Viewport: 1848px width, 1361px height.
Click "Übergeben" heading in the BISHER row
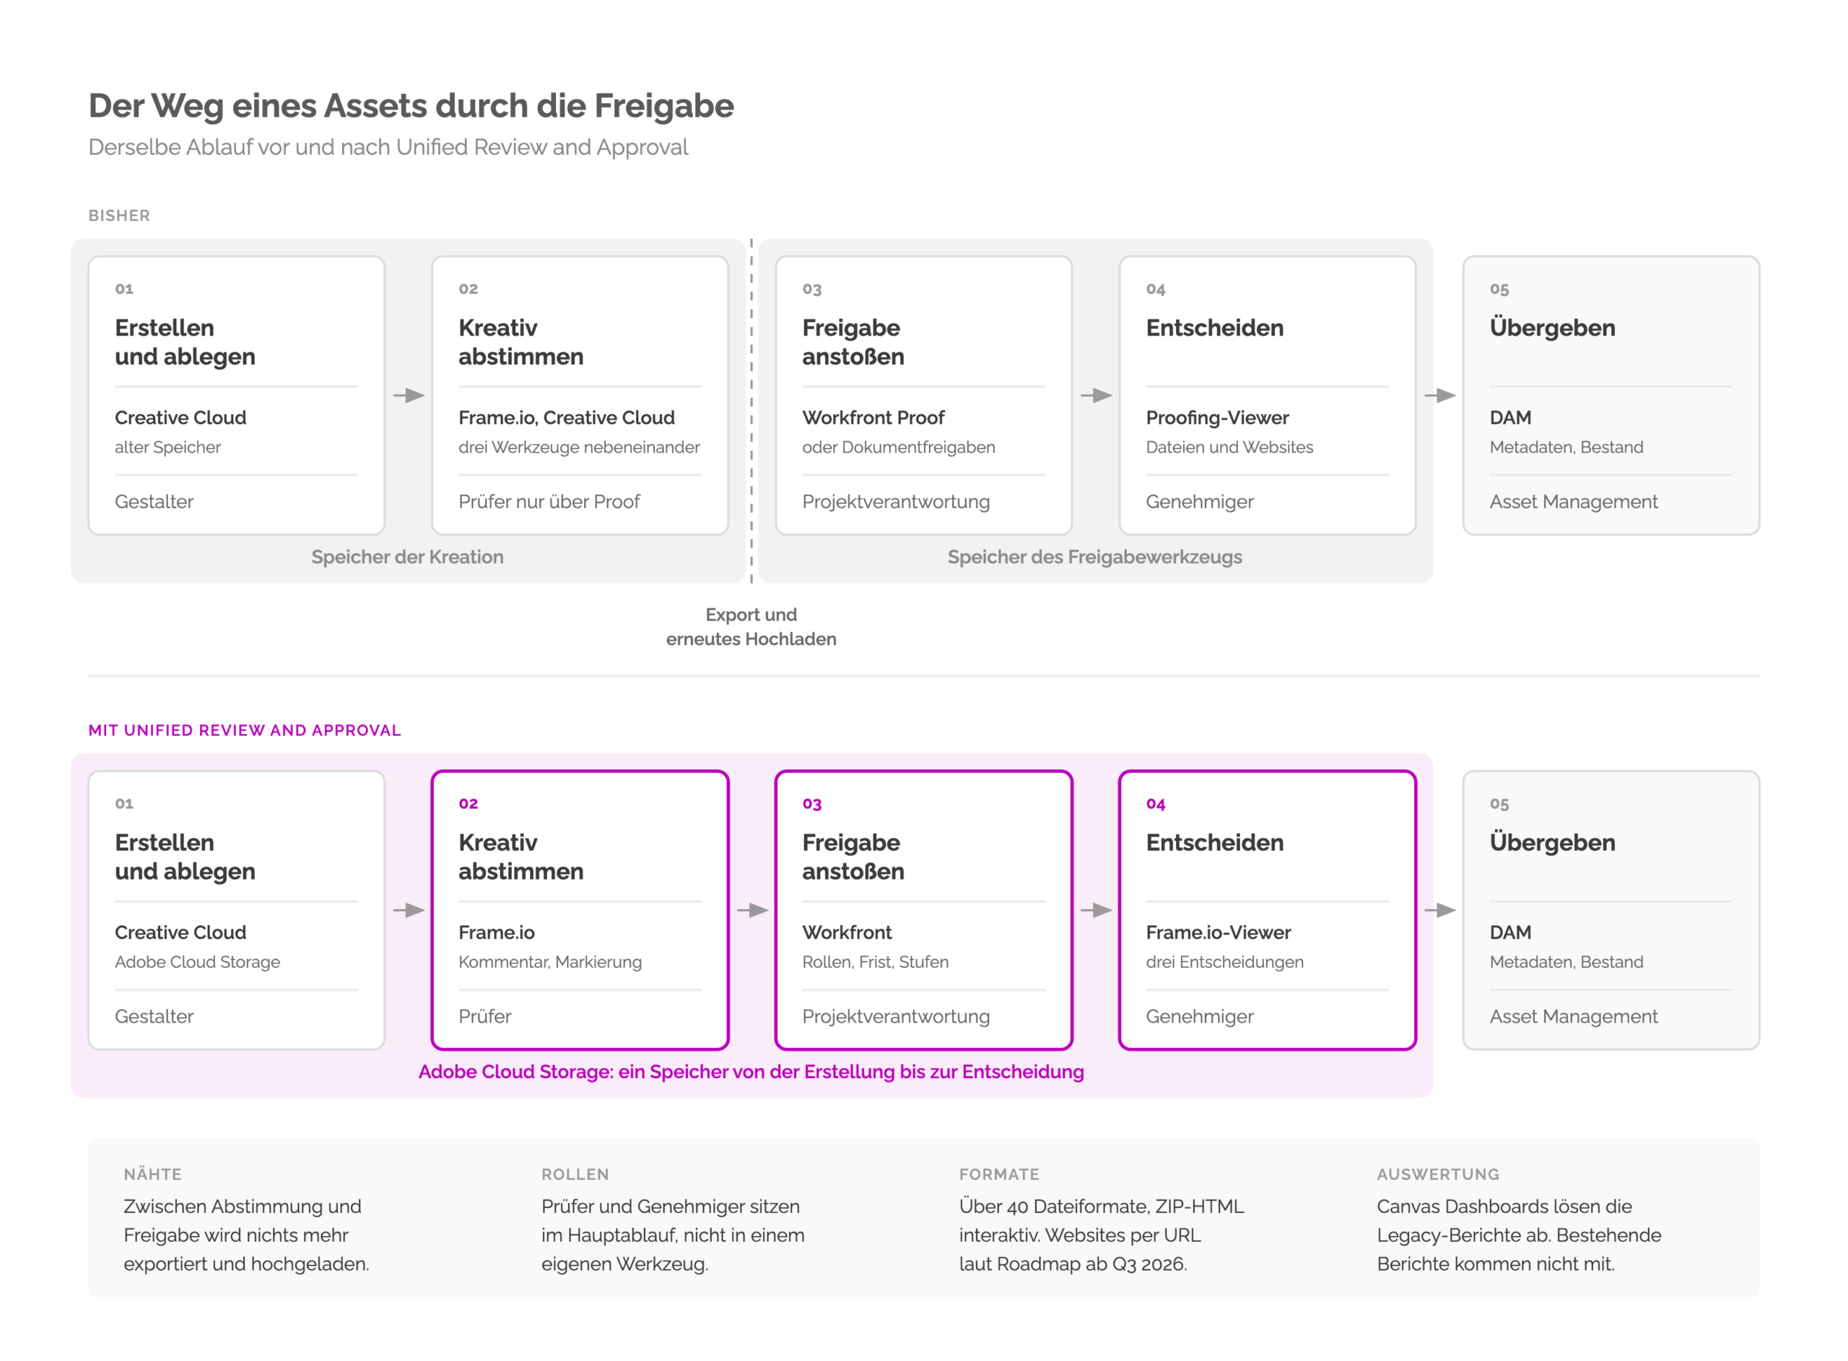[1553, 328]
